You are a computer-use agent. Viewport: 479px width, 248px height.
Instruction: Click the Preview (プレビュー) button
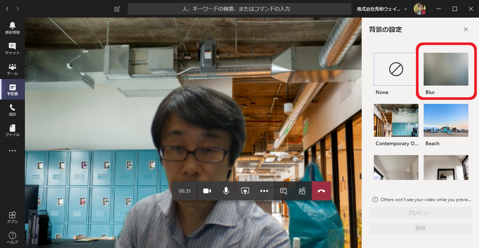coord(420,213)
